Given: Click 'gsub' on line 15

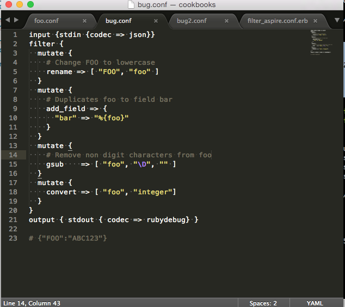Looking at the screenshot, I should [55, 164].
